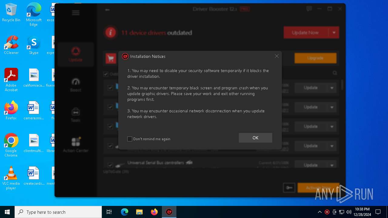Click the back arrow in Driver Booster
The width and height of the screenshot is (388, 218).
pyautogui.click(x=107, y=10)
